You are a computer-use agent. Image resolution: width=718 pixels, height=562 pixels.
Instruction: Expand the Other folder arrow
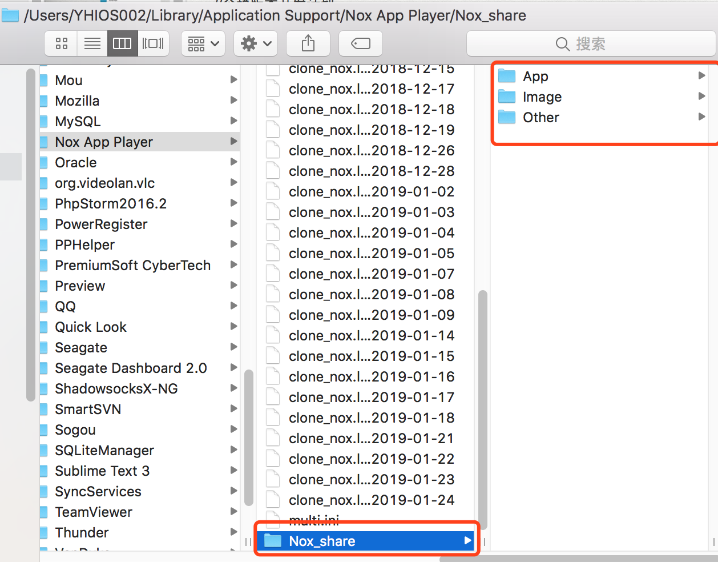pyautogui.click(x=702, y=117)
